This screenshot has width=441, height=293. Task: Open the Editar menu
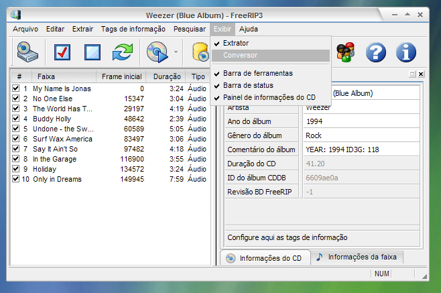click(55, 29)
